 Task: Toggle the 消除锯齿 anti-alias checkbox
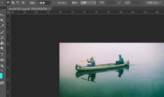coord(54,3)
